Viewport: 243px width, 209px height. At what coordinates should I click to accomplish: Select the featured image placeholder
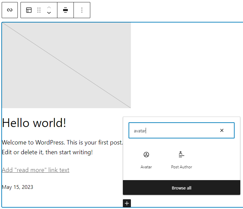tap(66, 65)
